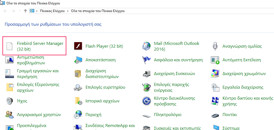Screen dimensions: 274x130
Task: Go forward with the forward arrow
Action: pos(13,11)
